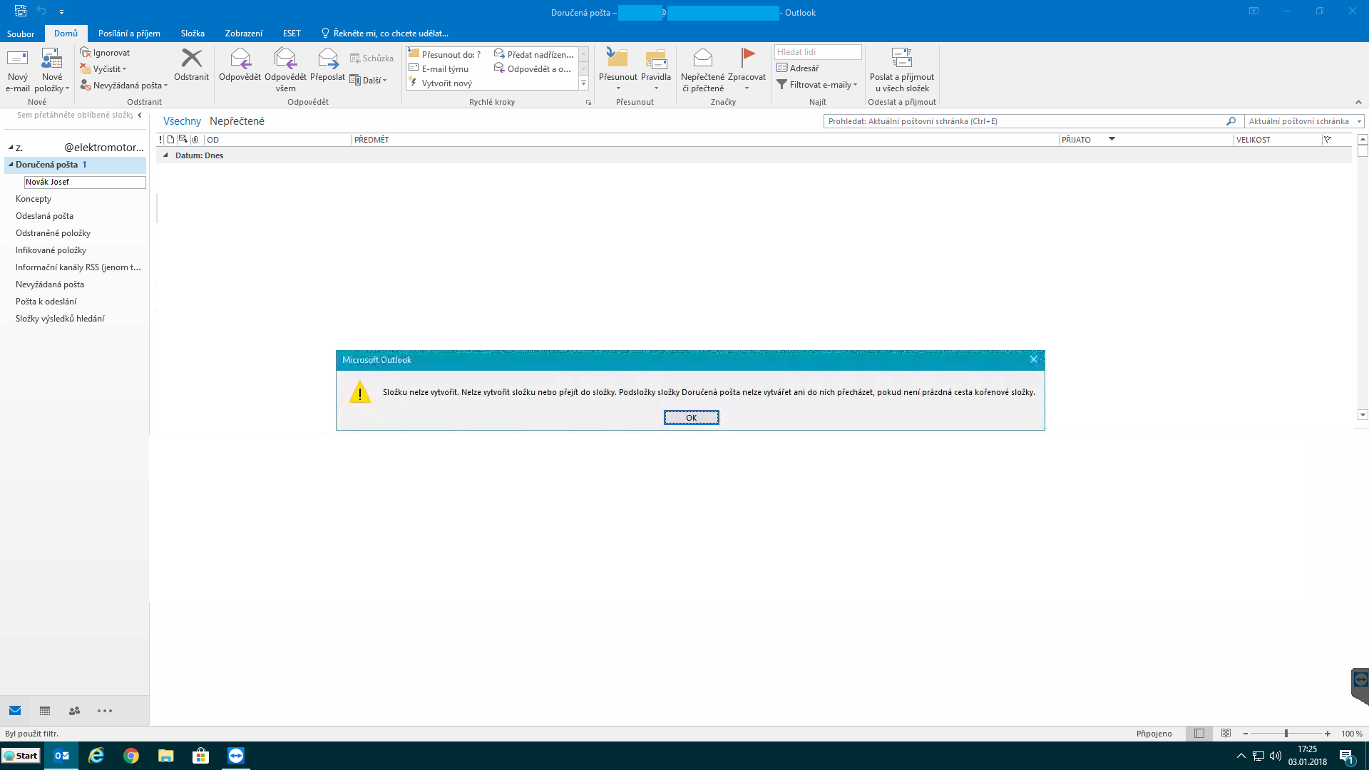Adjust the zoom slider in status bar
This screenshot has height=770, width=1369.
tap(1286, 734)
